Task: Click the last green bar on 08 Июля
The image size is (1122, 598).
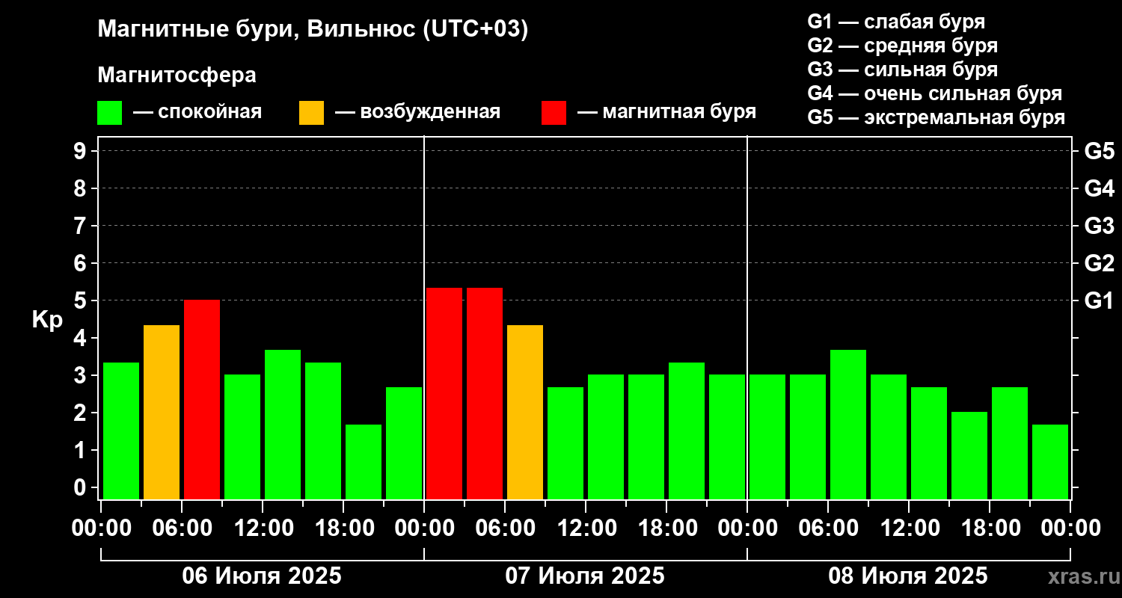Action: point(1050,461)
